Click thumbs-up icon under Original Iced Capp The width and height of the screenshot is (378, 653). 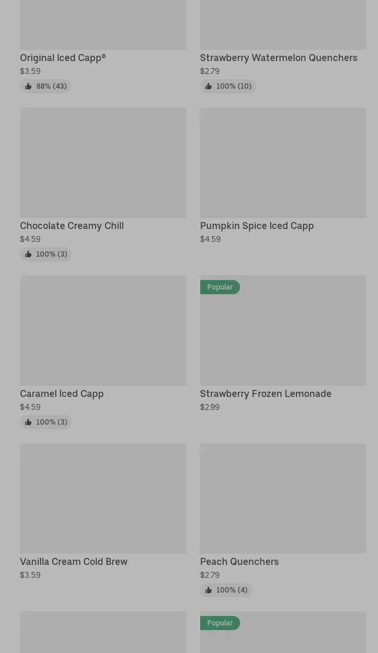[x=28, y=86]
